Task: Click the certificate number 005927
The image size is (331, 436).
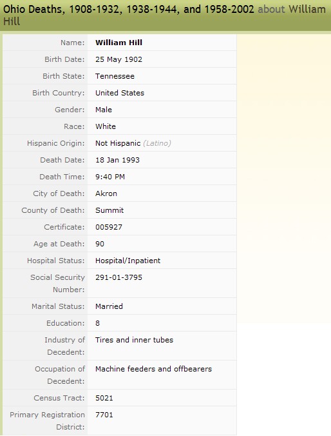Action: 109,227
